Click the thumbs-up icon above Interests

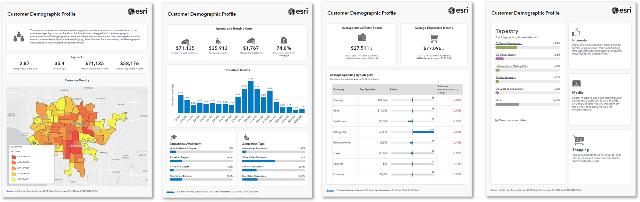(576, 32)
